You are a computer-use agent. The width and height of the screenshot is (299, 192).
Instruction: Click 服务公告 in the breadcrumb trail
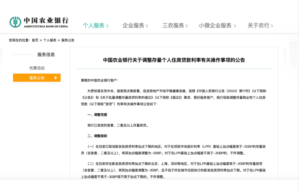tap(68, 40)
